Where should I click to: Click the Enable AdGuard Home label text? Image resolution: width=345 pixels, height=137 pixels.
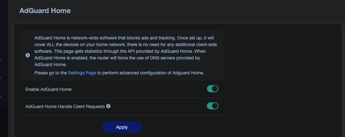point(48,89)
